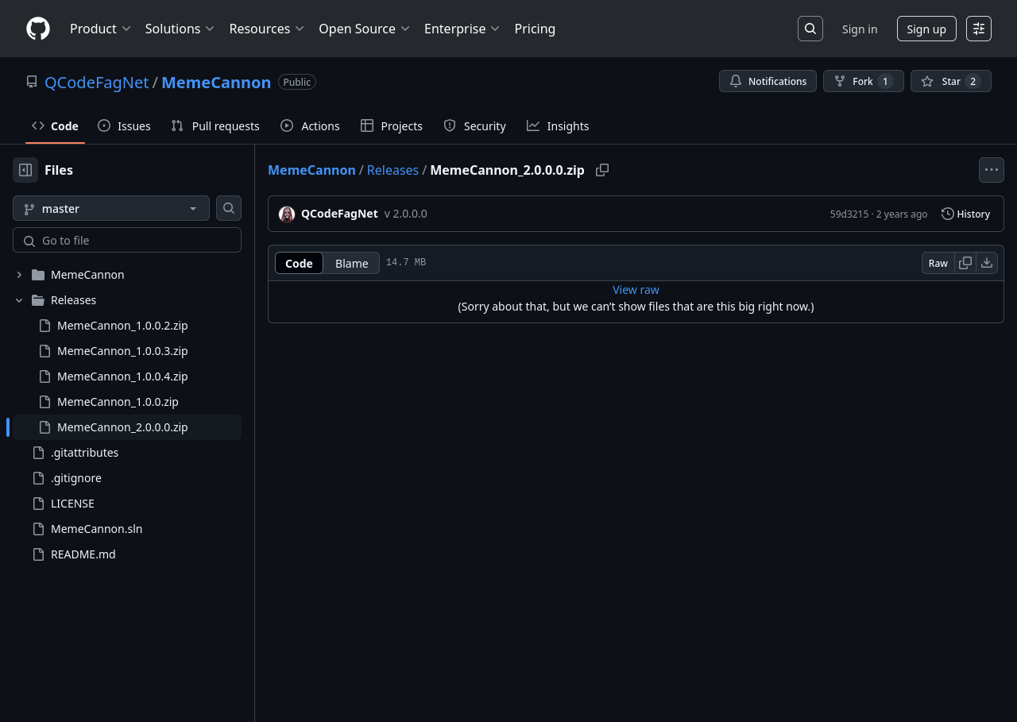This screenshot has width=1017, height=722.
Task: Open the Pricing page
Action: [x=535, y=29]
